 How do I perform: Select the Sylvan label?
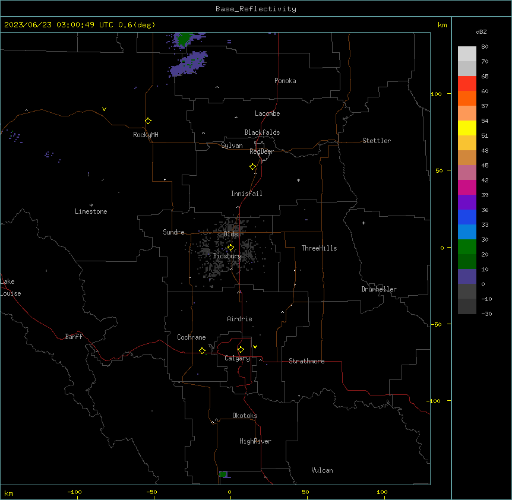[x=232, y=145]
